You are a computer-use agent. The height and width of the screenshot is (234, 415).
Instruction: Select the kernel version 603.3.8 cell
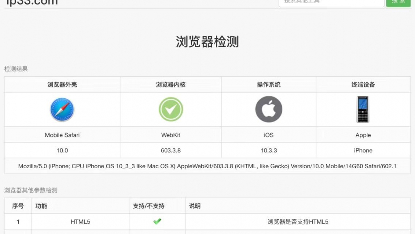click(171, 150)
